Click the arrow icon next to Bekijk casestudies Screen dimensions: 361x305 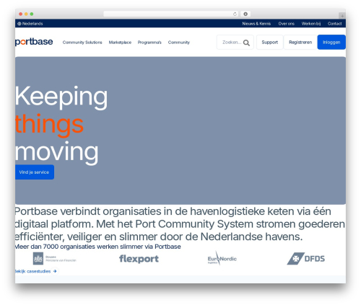tap(55, 271)
